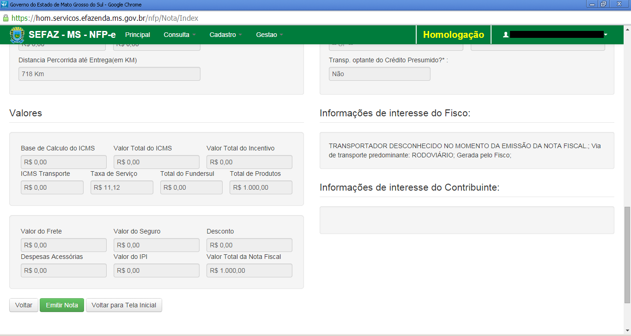The width and height of the screenshot is (631, 336).
Task: Open the Gestao dropdown menu
Action: 269,35
